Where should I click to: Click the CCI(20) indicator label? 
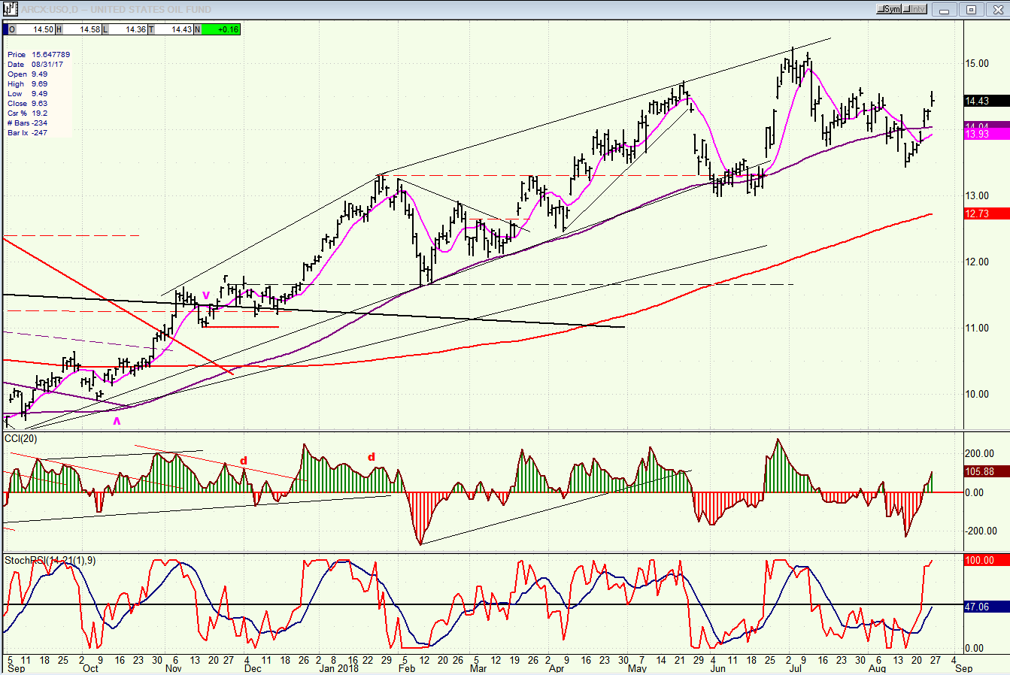(21, 438)
